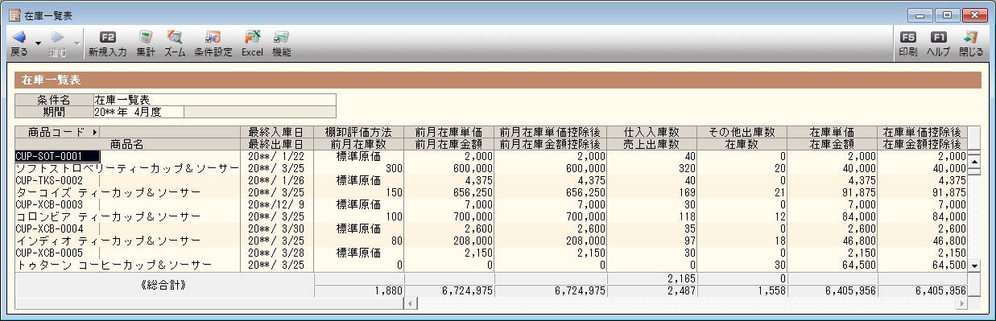The height and width of the screenshot is (321, 996).
Task: Select the ズーム magnifier icon
Action: [x=175, y=37]
